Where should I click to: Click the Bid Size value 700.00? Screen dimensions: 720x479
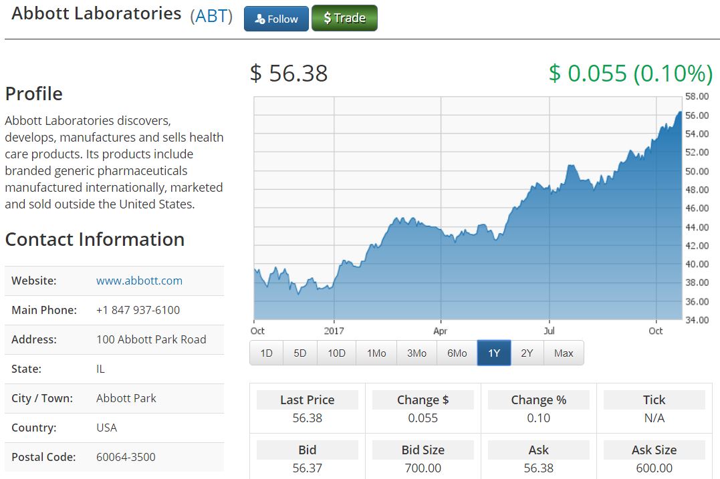[x=423, y=468]
